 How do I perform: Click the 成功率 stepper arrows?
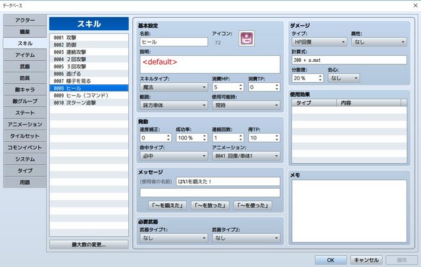205,137
